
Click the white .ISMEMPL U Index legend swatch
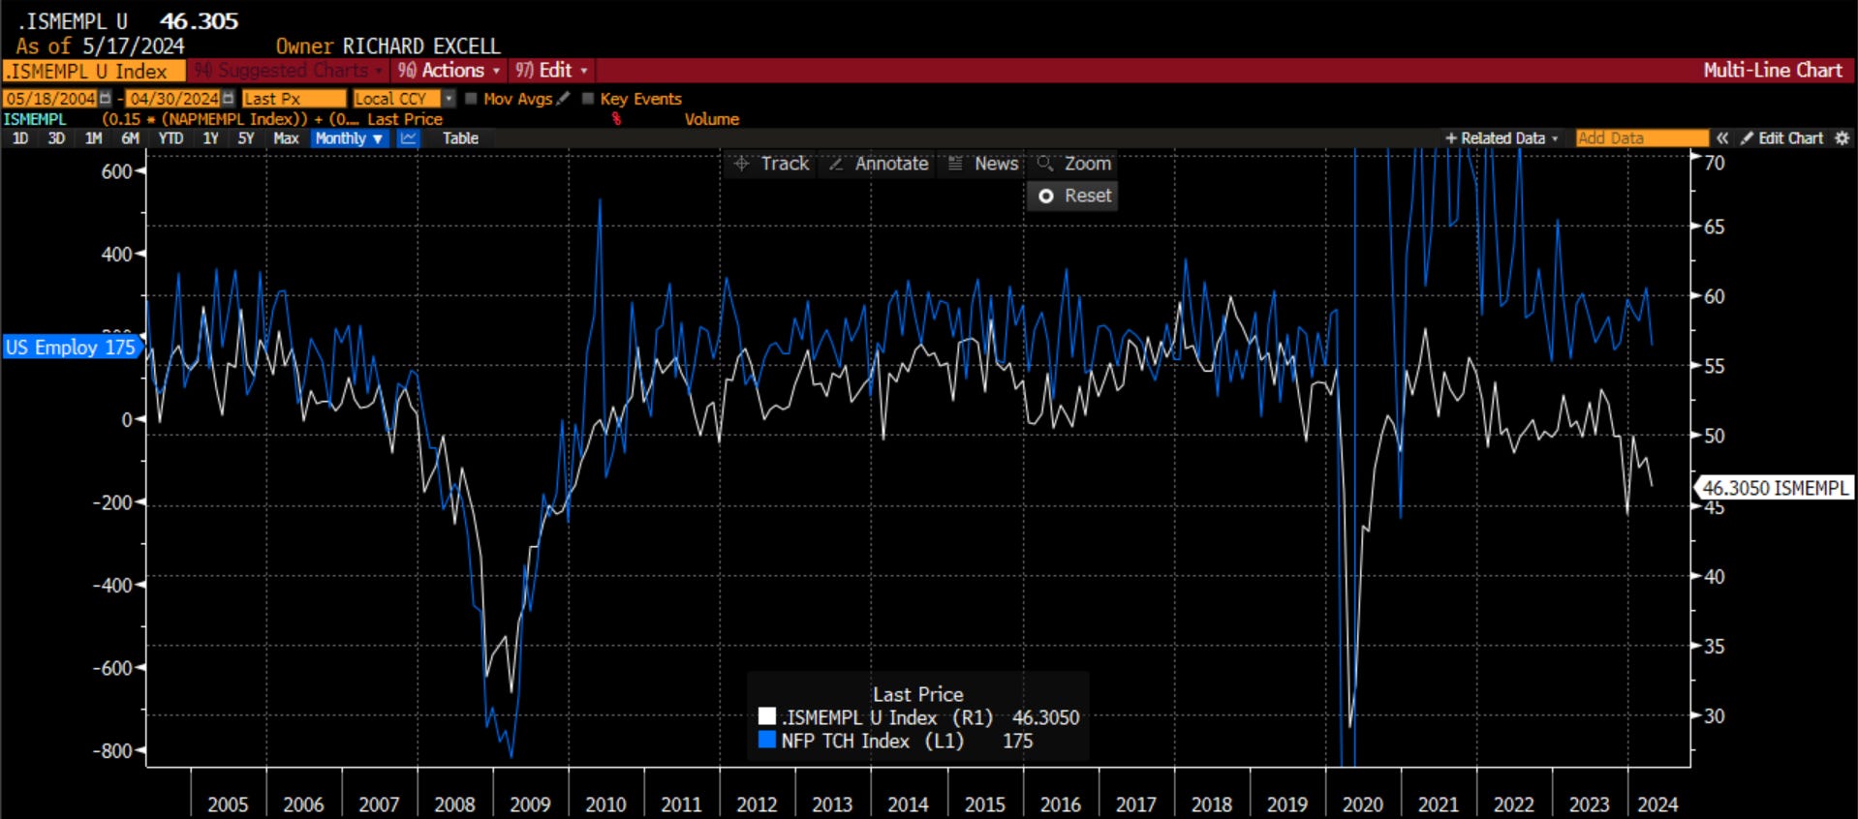point(767,716)
